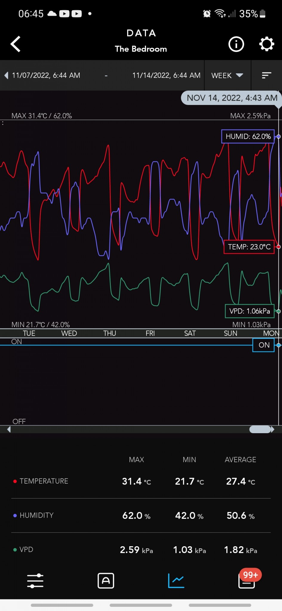Screen dimensions: 282x611
Task: Open notifications log with 99+ badge
Action: 247,581
